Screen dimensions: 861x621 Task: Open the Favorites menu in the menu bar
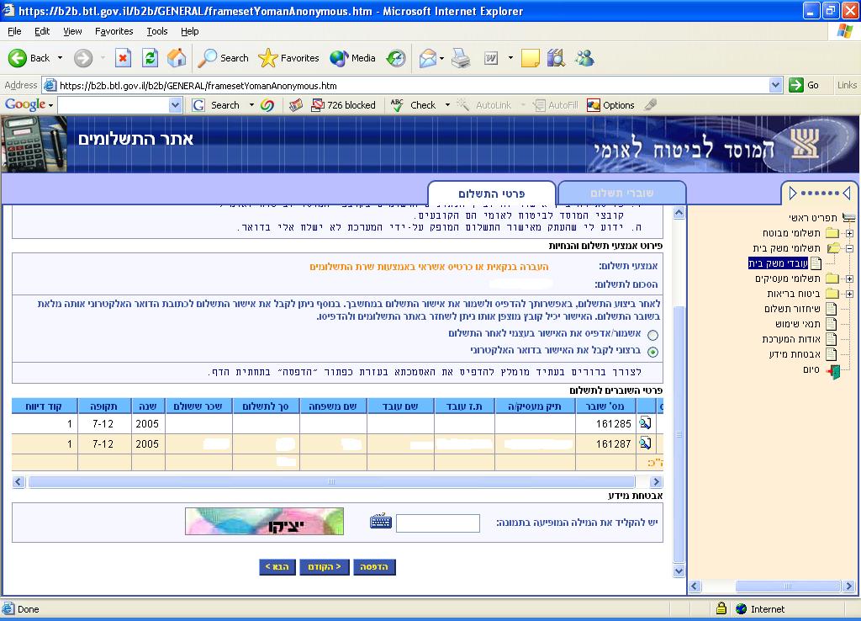click(x=114, y=31)
